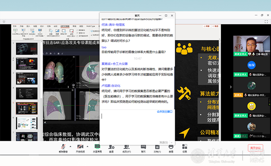Open the 聊天 chat icon in toolbar
Viewport: 271px width, 166px height.
coord(143,147)
